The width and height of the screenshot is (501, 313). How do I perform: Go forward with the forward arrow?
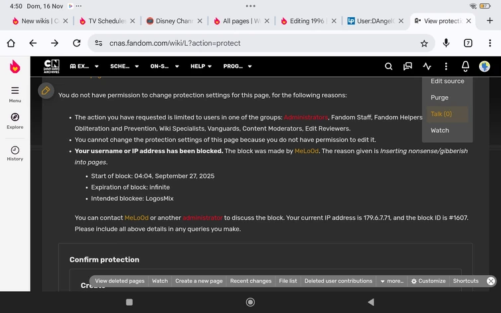click(x=54, y=43)
